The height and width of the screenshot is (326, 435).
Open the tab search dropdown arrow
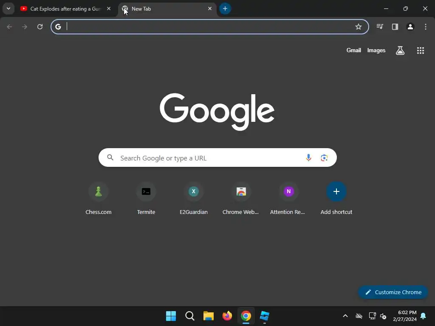(8, 8)
